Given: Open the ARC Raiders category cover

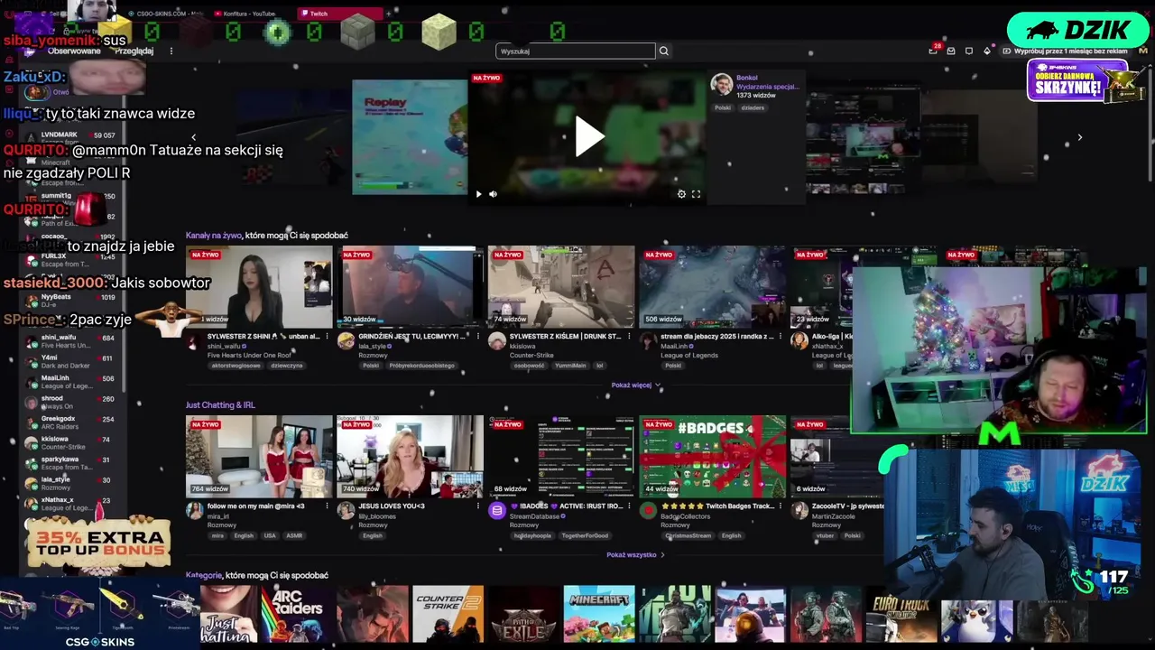Looking at the screenshot, I should (x=298, y=614).
